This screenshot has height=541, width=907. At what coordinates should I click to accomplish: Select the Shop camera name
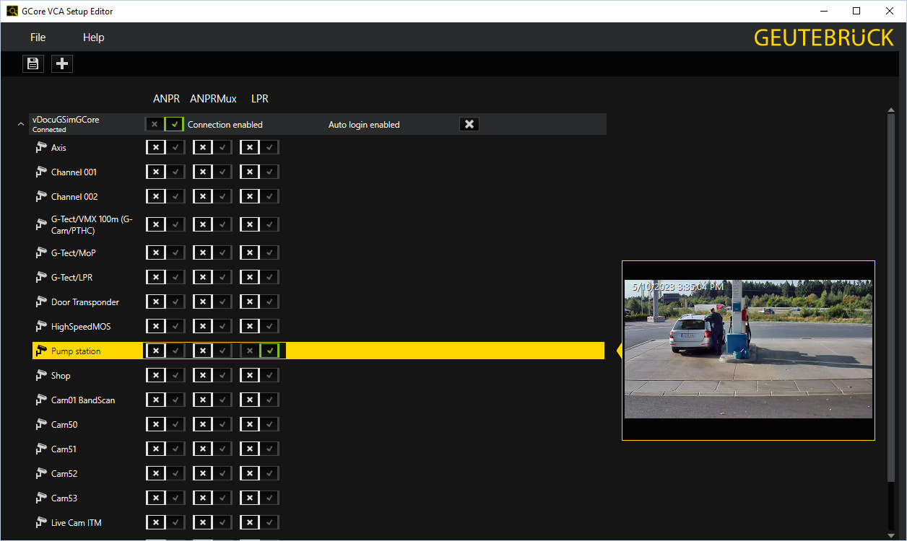pos(61,376)
